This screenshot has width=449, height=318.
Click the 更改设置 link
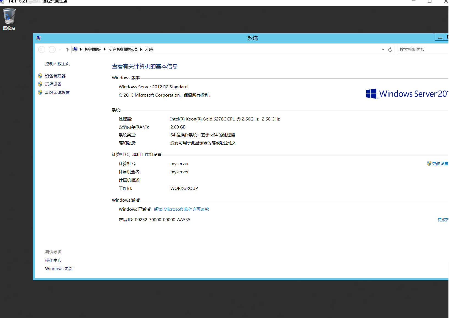point(440,164)
